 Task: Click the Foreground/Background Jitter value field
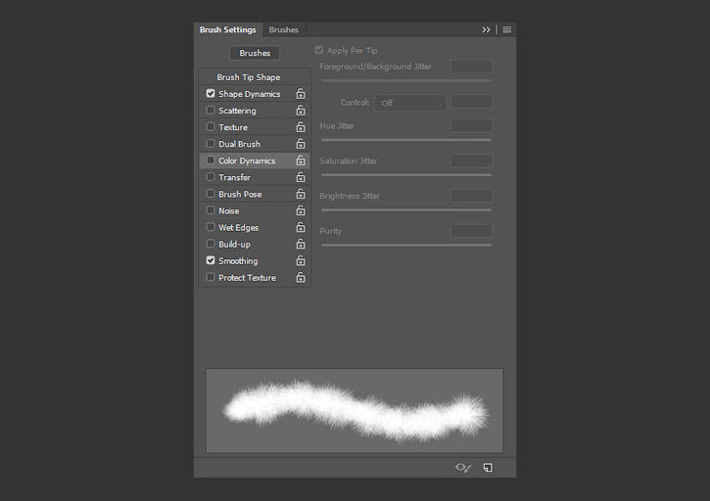pos(471,67)
